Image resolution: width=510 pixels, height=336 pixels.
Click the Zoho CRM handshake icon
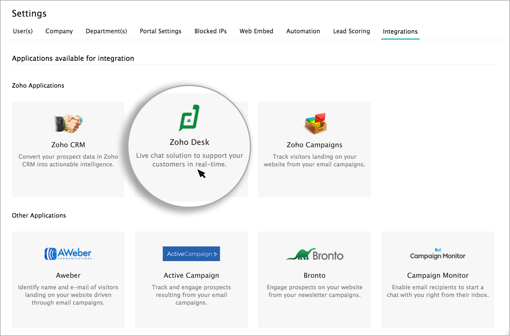point(68,124)
